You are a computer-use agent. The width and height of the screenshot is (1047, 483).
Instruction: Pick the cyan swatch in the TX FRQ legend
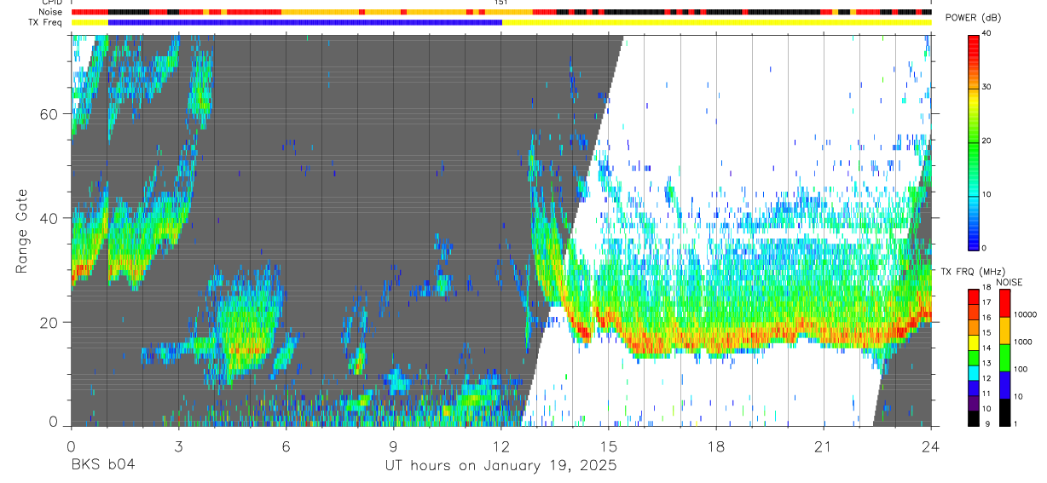pyautogui.click(x=974, y=373)
